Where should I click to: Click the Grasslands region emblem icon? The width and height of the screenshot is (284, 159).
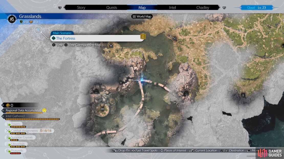coord(12,19)
